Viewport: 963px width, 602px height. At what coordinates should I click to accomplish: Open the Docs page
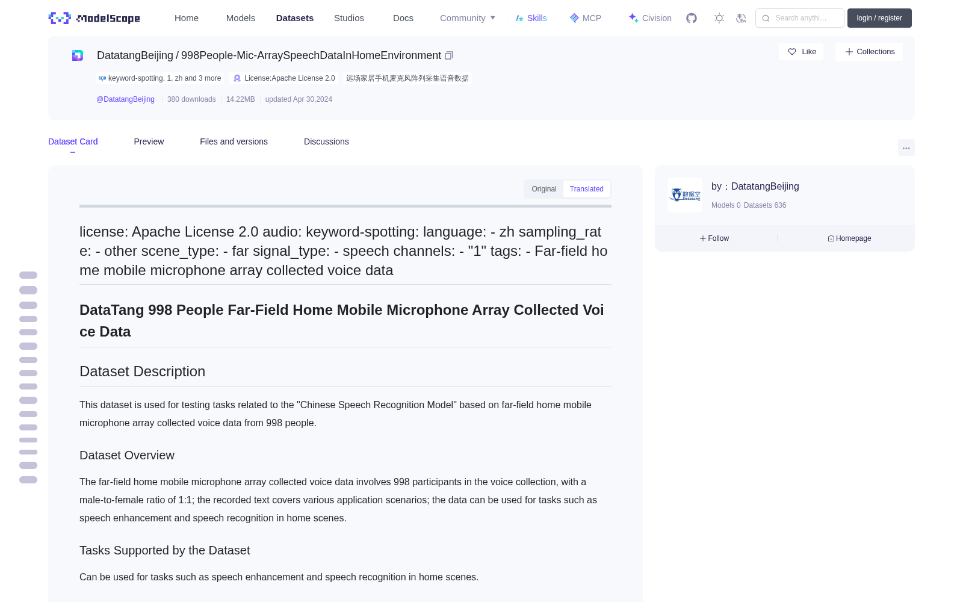pyautogui.click(x=403, y=18)
